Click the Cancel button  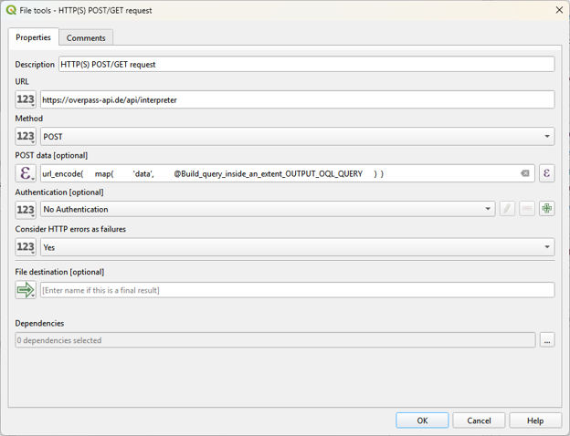click(479, 420)
